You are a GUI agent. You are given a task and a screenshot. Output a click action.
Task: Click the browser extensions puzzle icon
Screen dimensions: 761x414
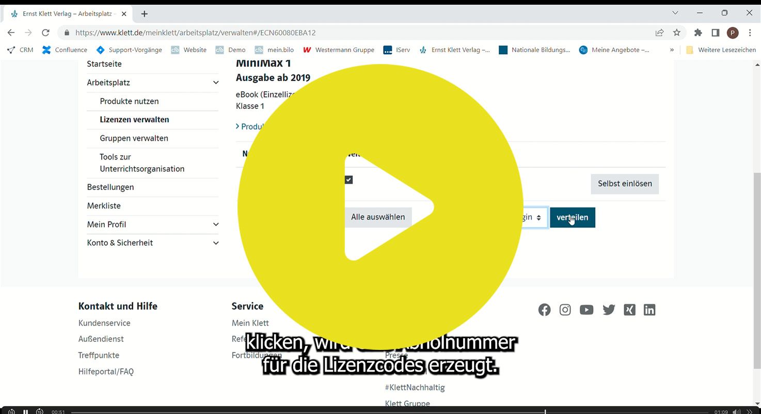point(698,32)
